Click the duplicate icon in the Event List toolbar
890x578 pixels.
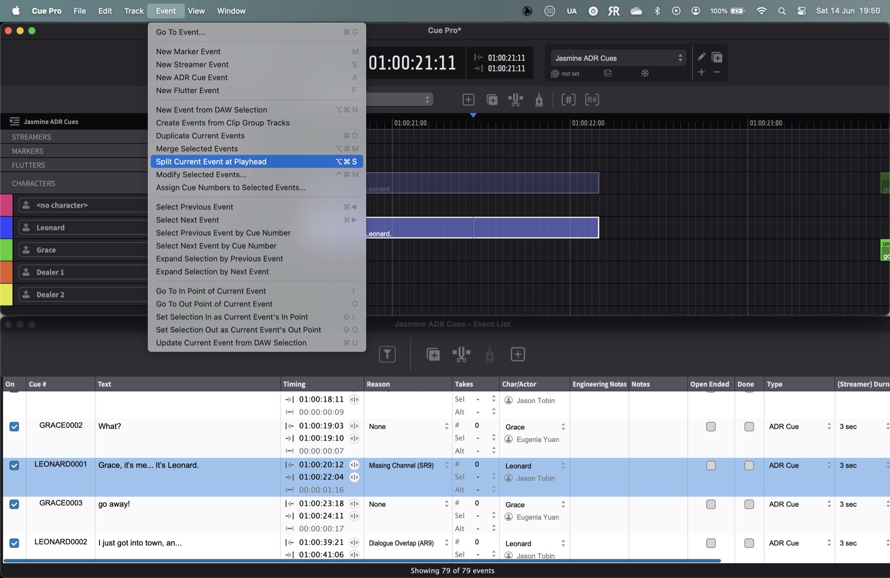[433, 355]
